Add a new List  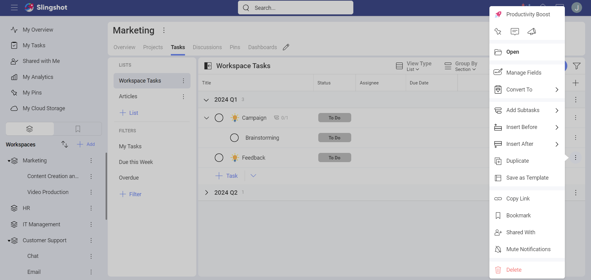coord(129,113)
